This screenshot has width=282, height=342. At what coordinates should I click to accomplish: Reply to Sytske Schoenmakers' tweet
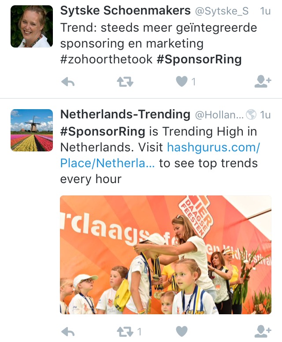tap(67, 81)
